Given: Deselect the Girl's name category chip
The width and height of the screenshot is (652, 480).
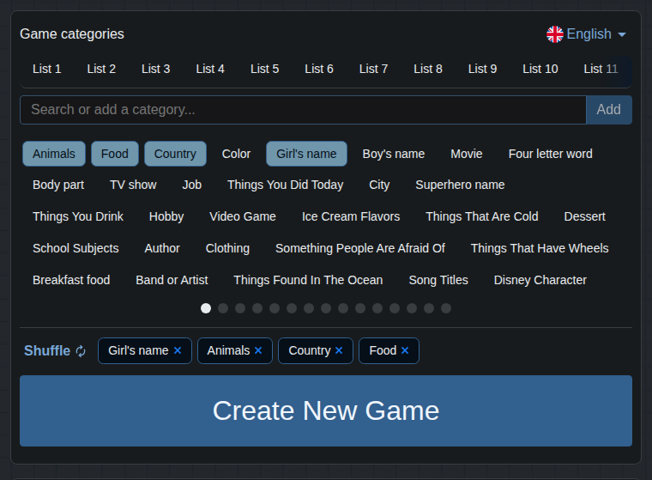Looking at the screenshot, I should click(x=306, y=154).
